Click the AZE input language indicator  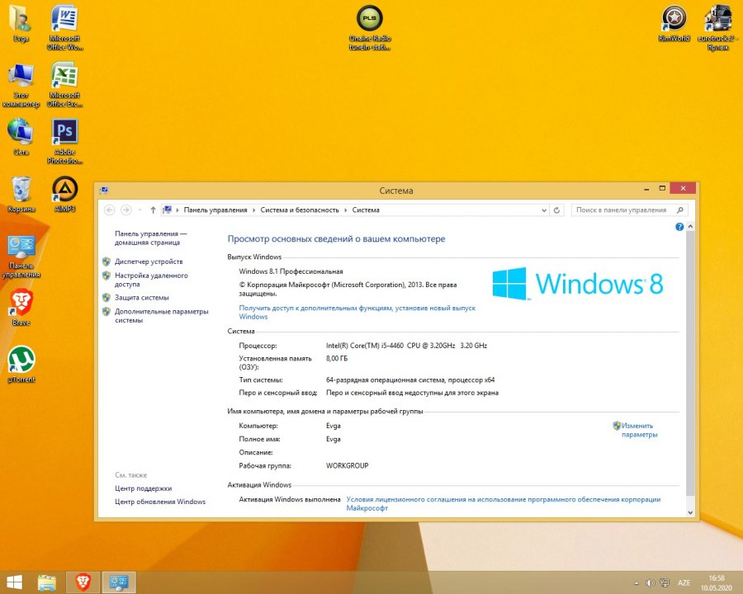(x=684, y=582)
